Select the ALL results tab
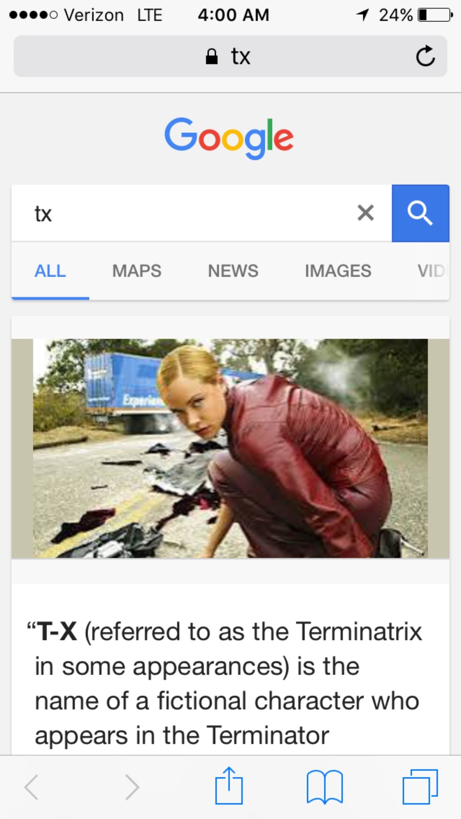 [50, 271]
